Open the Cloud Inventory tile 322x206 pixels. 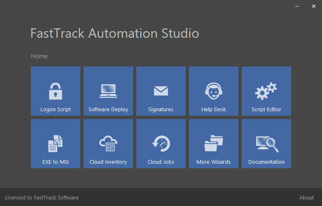pyautogui.click(x=108, y=144)
